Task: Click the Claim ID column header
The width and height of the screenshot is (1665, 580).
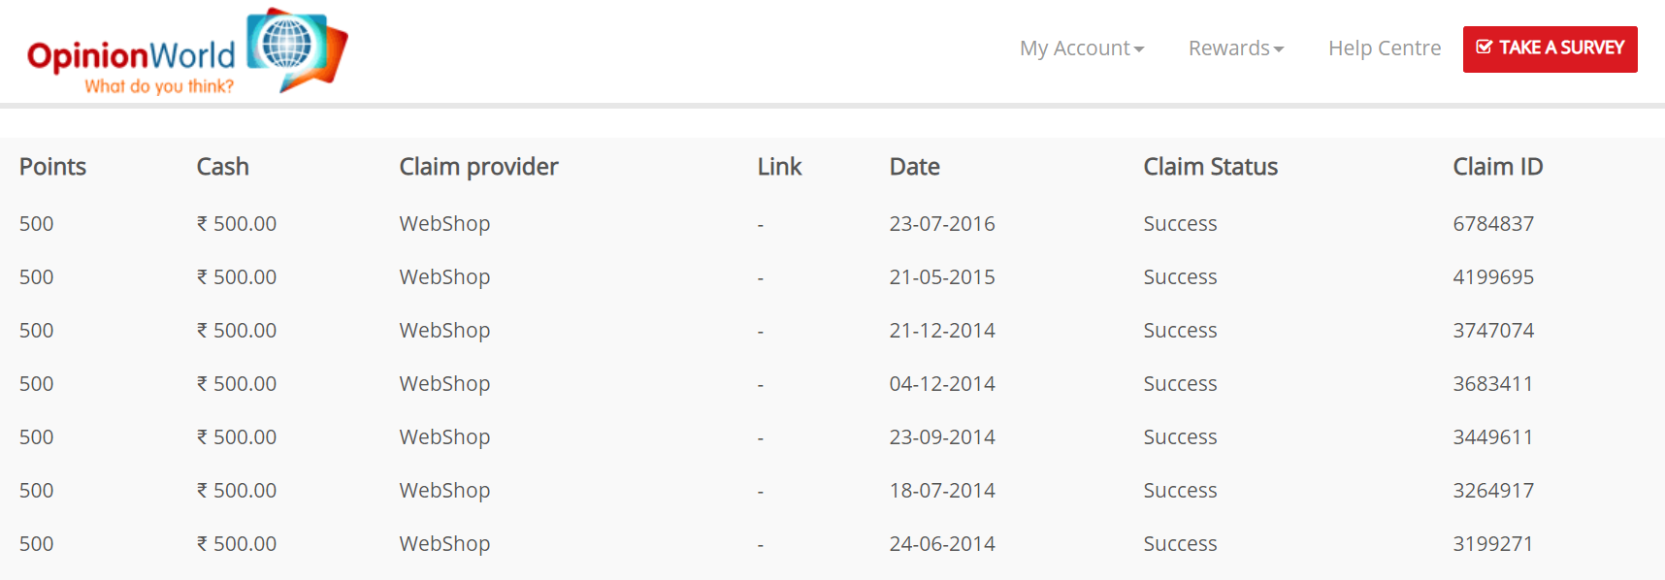Action: pyautogui.click(x=1497, y=167)
